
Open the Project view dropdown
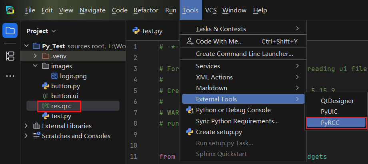click(x=54, y=31)
